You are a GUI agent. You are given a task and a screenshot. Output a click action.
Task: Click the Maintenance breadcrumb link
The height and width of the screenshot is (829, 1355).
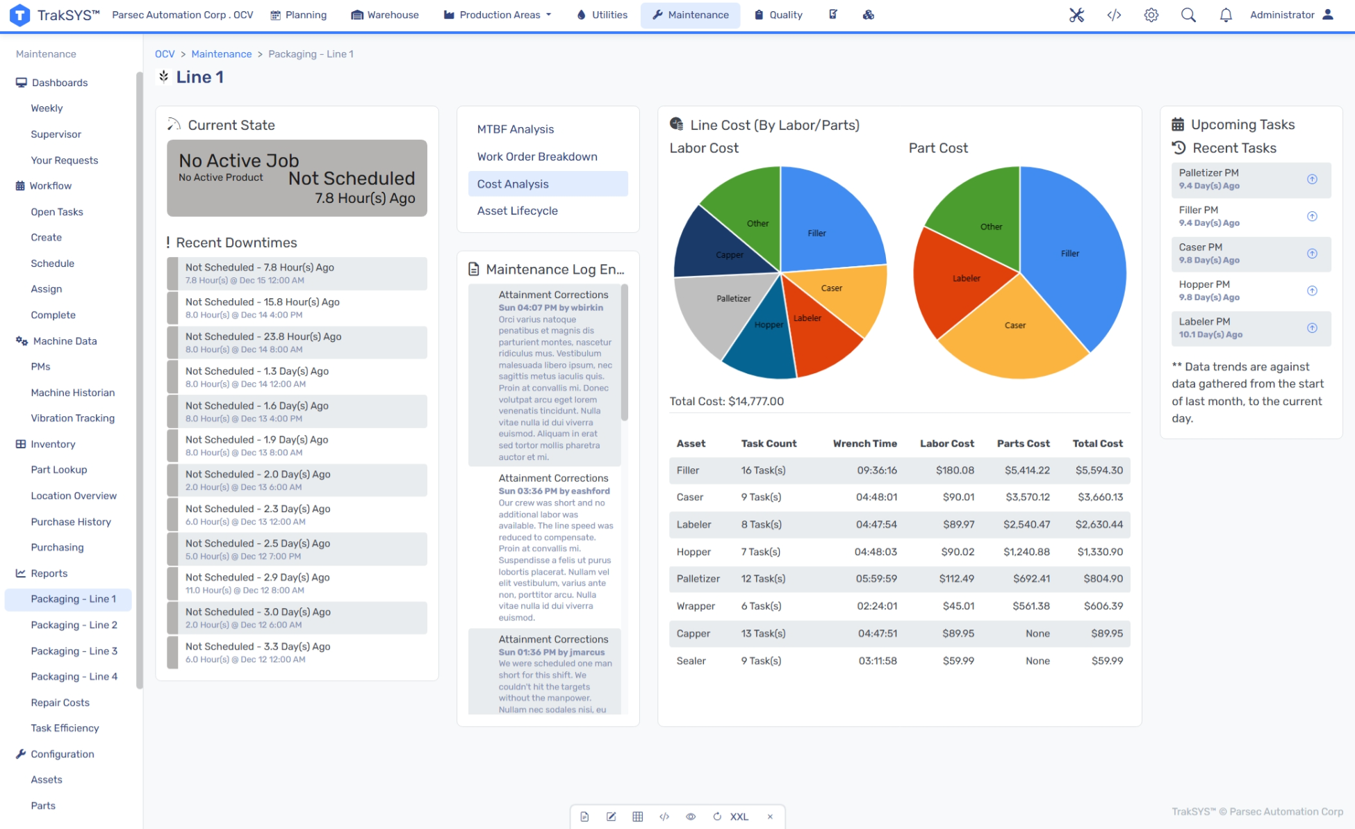222,54
